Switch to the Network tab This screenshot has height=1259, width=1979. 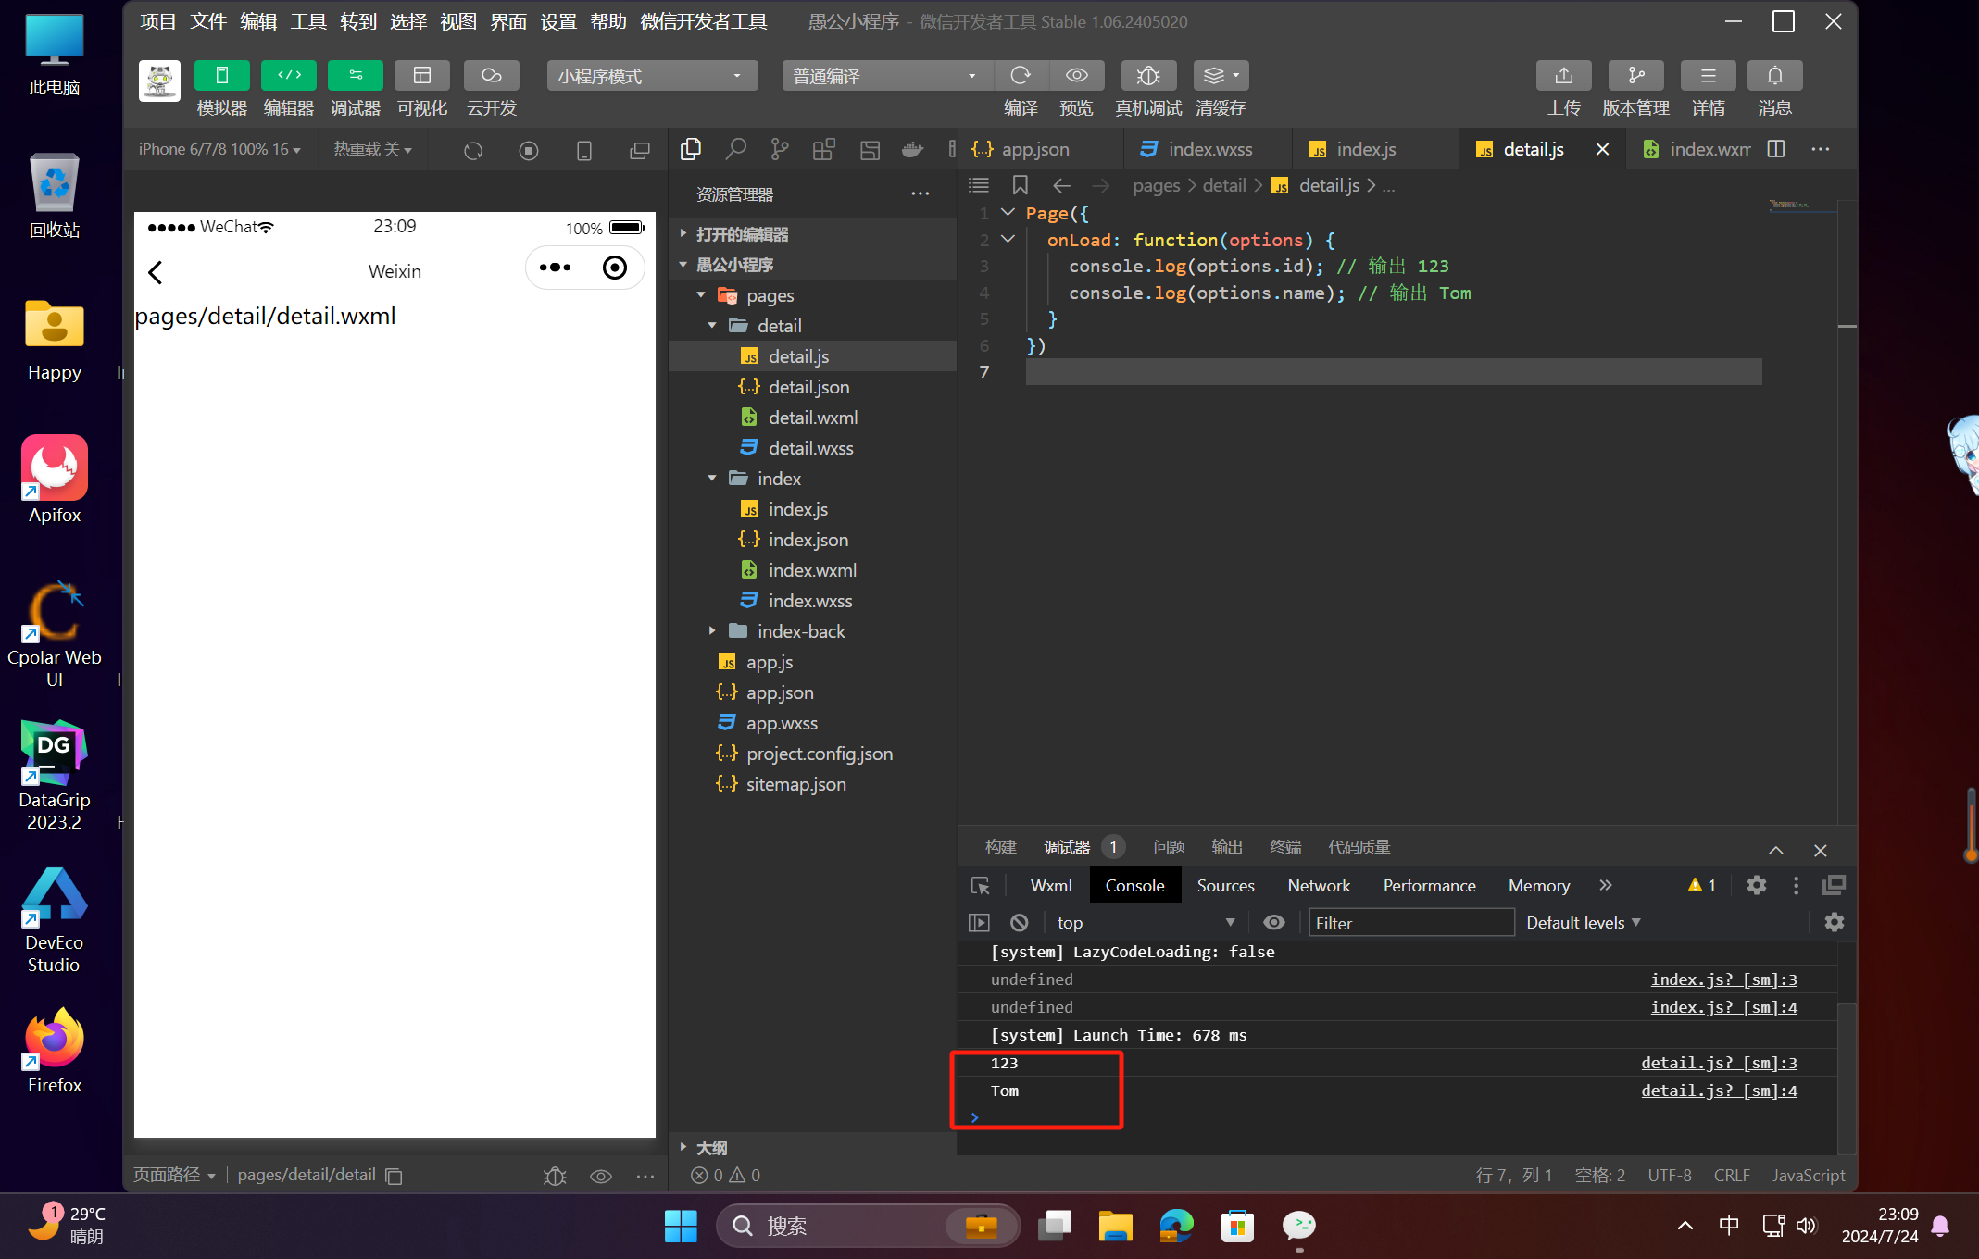[x=1318, y=886]
